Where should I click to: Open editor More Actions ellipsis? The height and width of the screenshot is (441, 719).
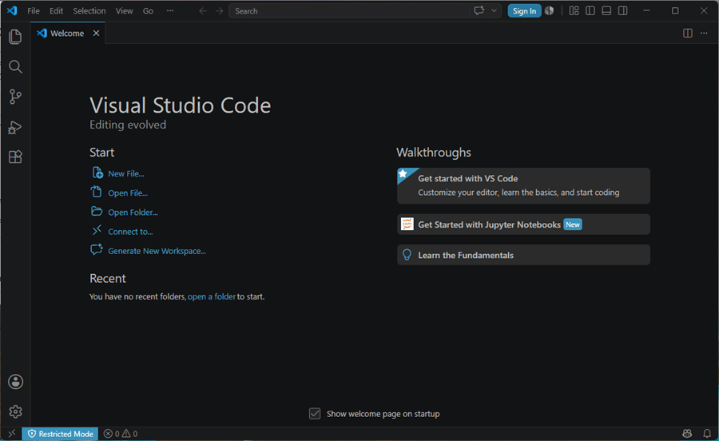pyautogui.click(x=704, y=33)
